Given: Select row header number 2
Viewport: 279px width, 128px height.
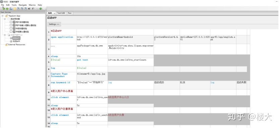Looking at the screenshot, I should pyautogui.click(x=49, y=40).
